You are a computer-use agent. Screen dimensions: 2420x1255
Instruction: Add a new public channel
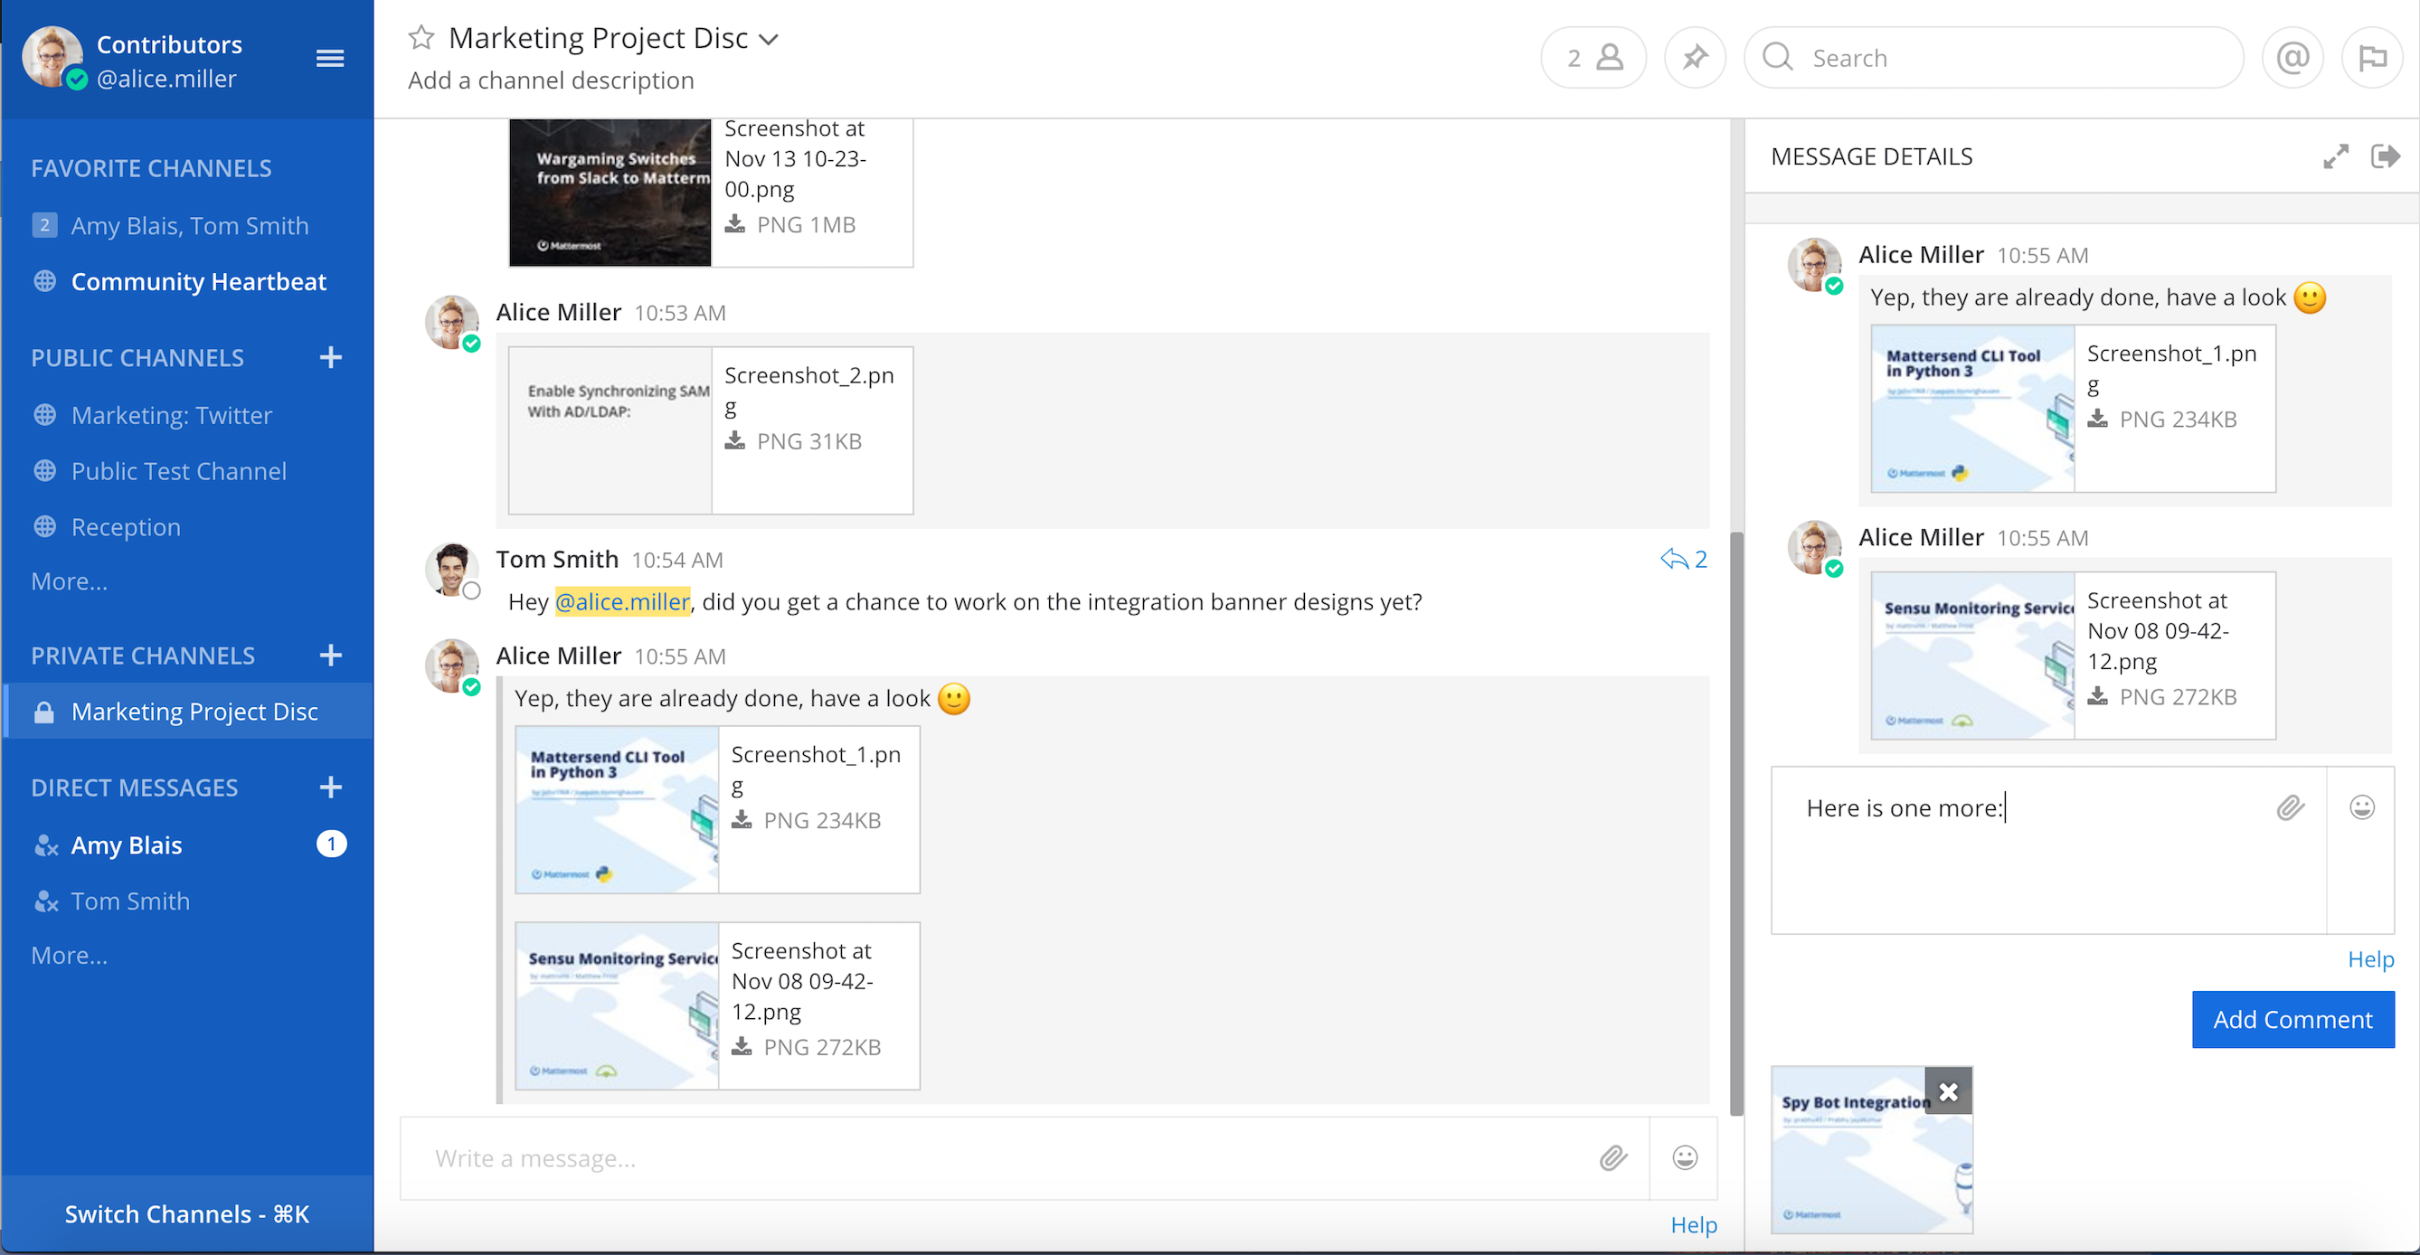330,357
